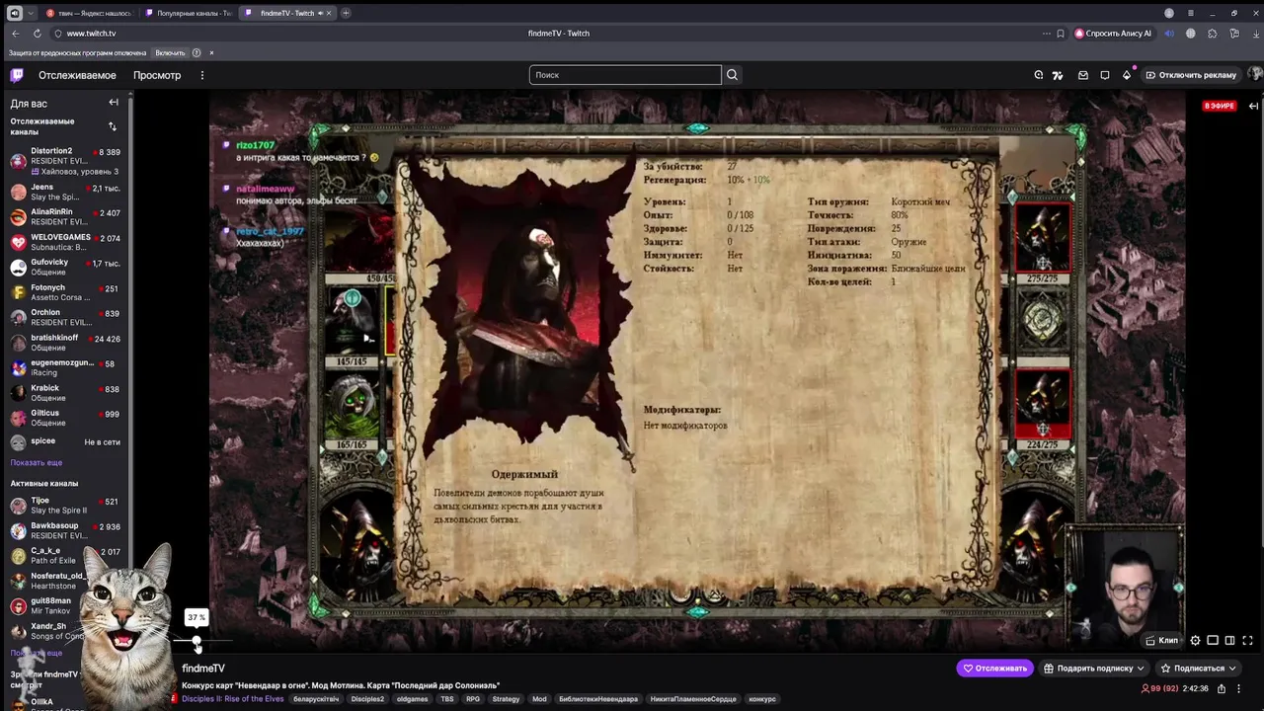Open the translate globe icon in browser toolbar
This screenshot has height=711, width=1264.
point(1190,34)
